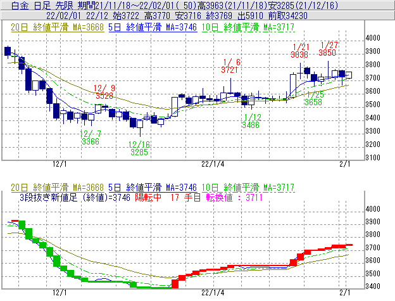Click the 3400 price label on lower chart axis
Screen dimensions: 395x301
pyautogui.click(x=373, y=286)
